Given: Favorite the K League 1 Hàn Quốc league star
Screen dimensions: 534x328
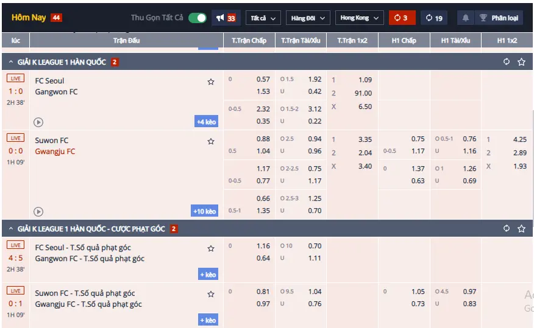Looking at the screenshot, I should [521, 62].
